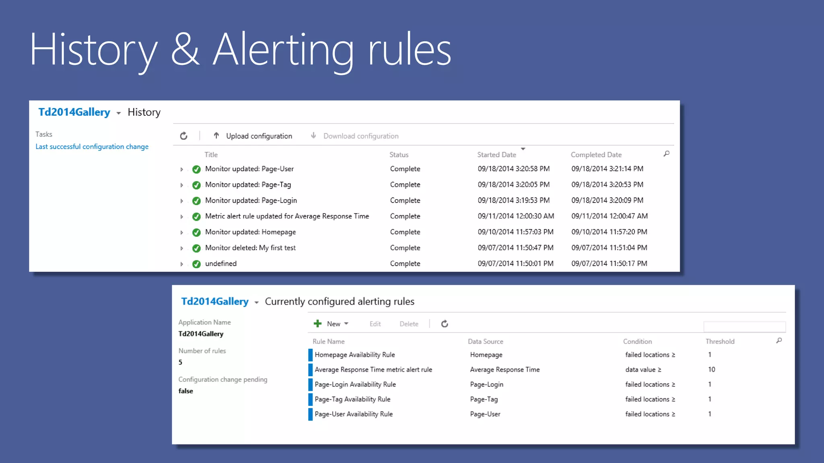The image size is (824, 463).
Task: Expand the Monitor updated: Homepage row
Action: click(181, 233)
